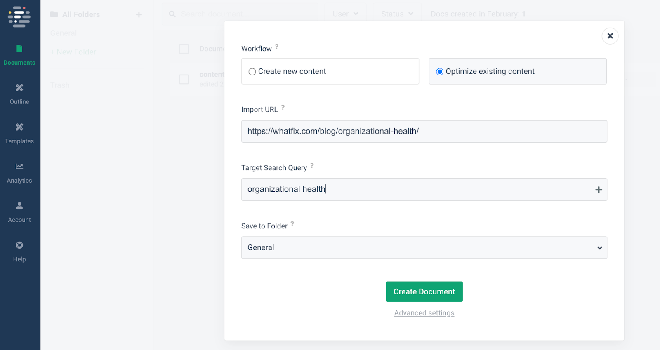Tick the select-all checkbox in the document header
660x350 pixels.
pos(184,49)
